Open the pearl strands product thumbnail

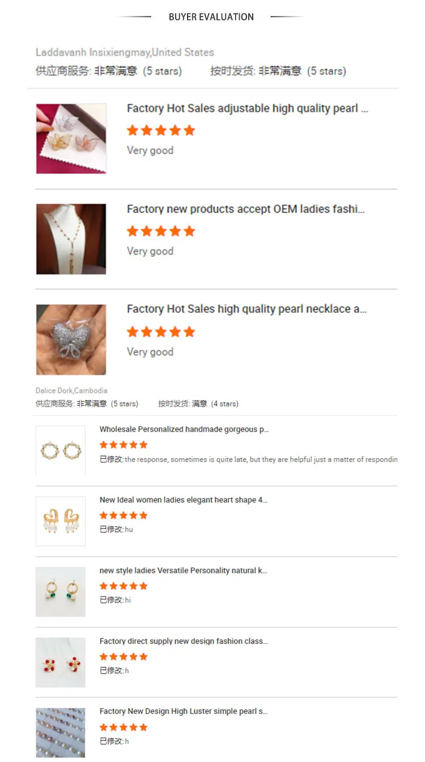[61, 732]
